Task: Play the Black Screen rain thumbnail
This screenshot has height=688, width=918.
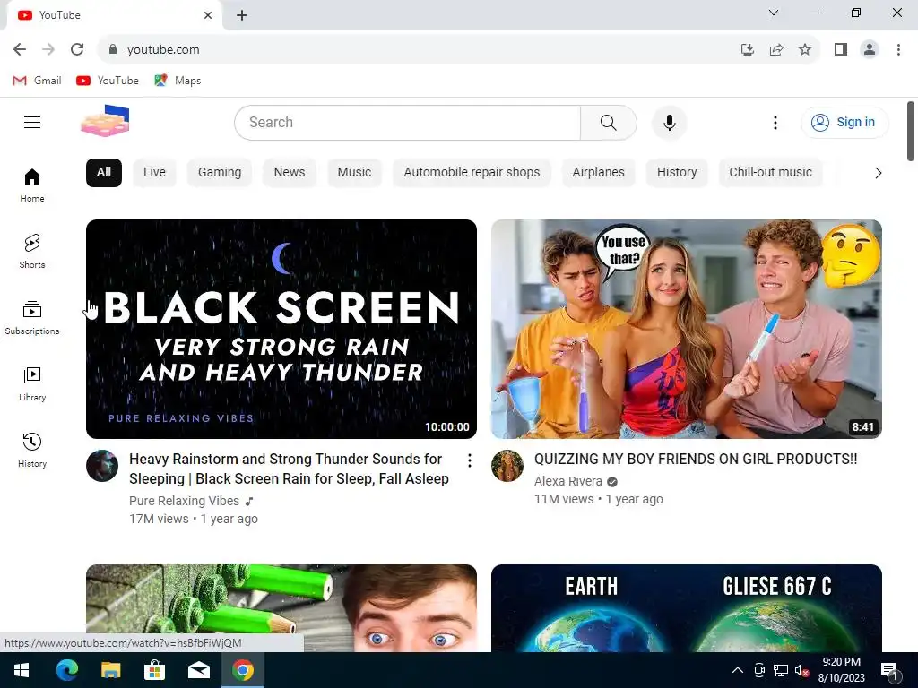Action: click(281, 329)
